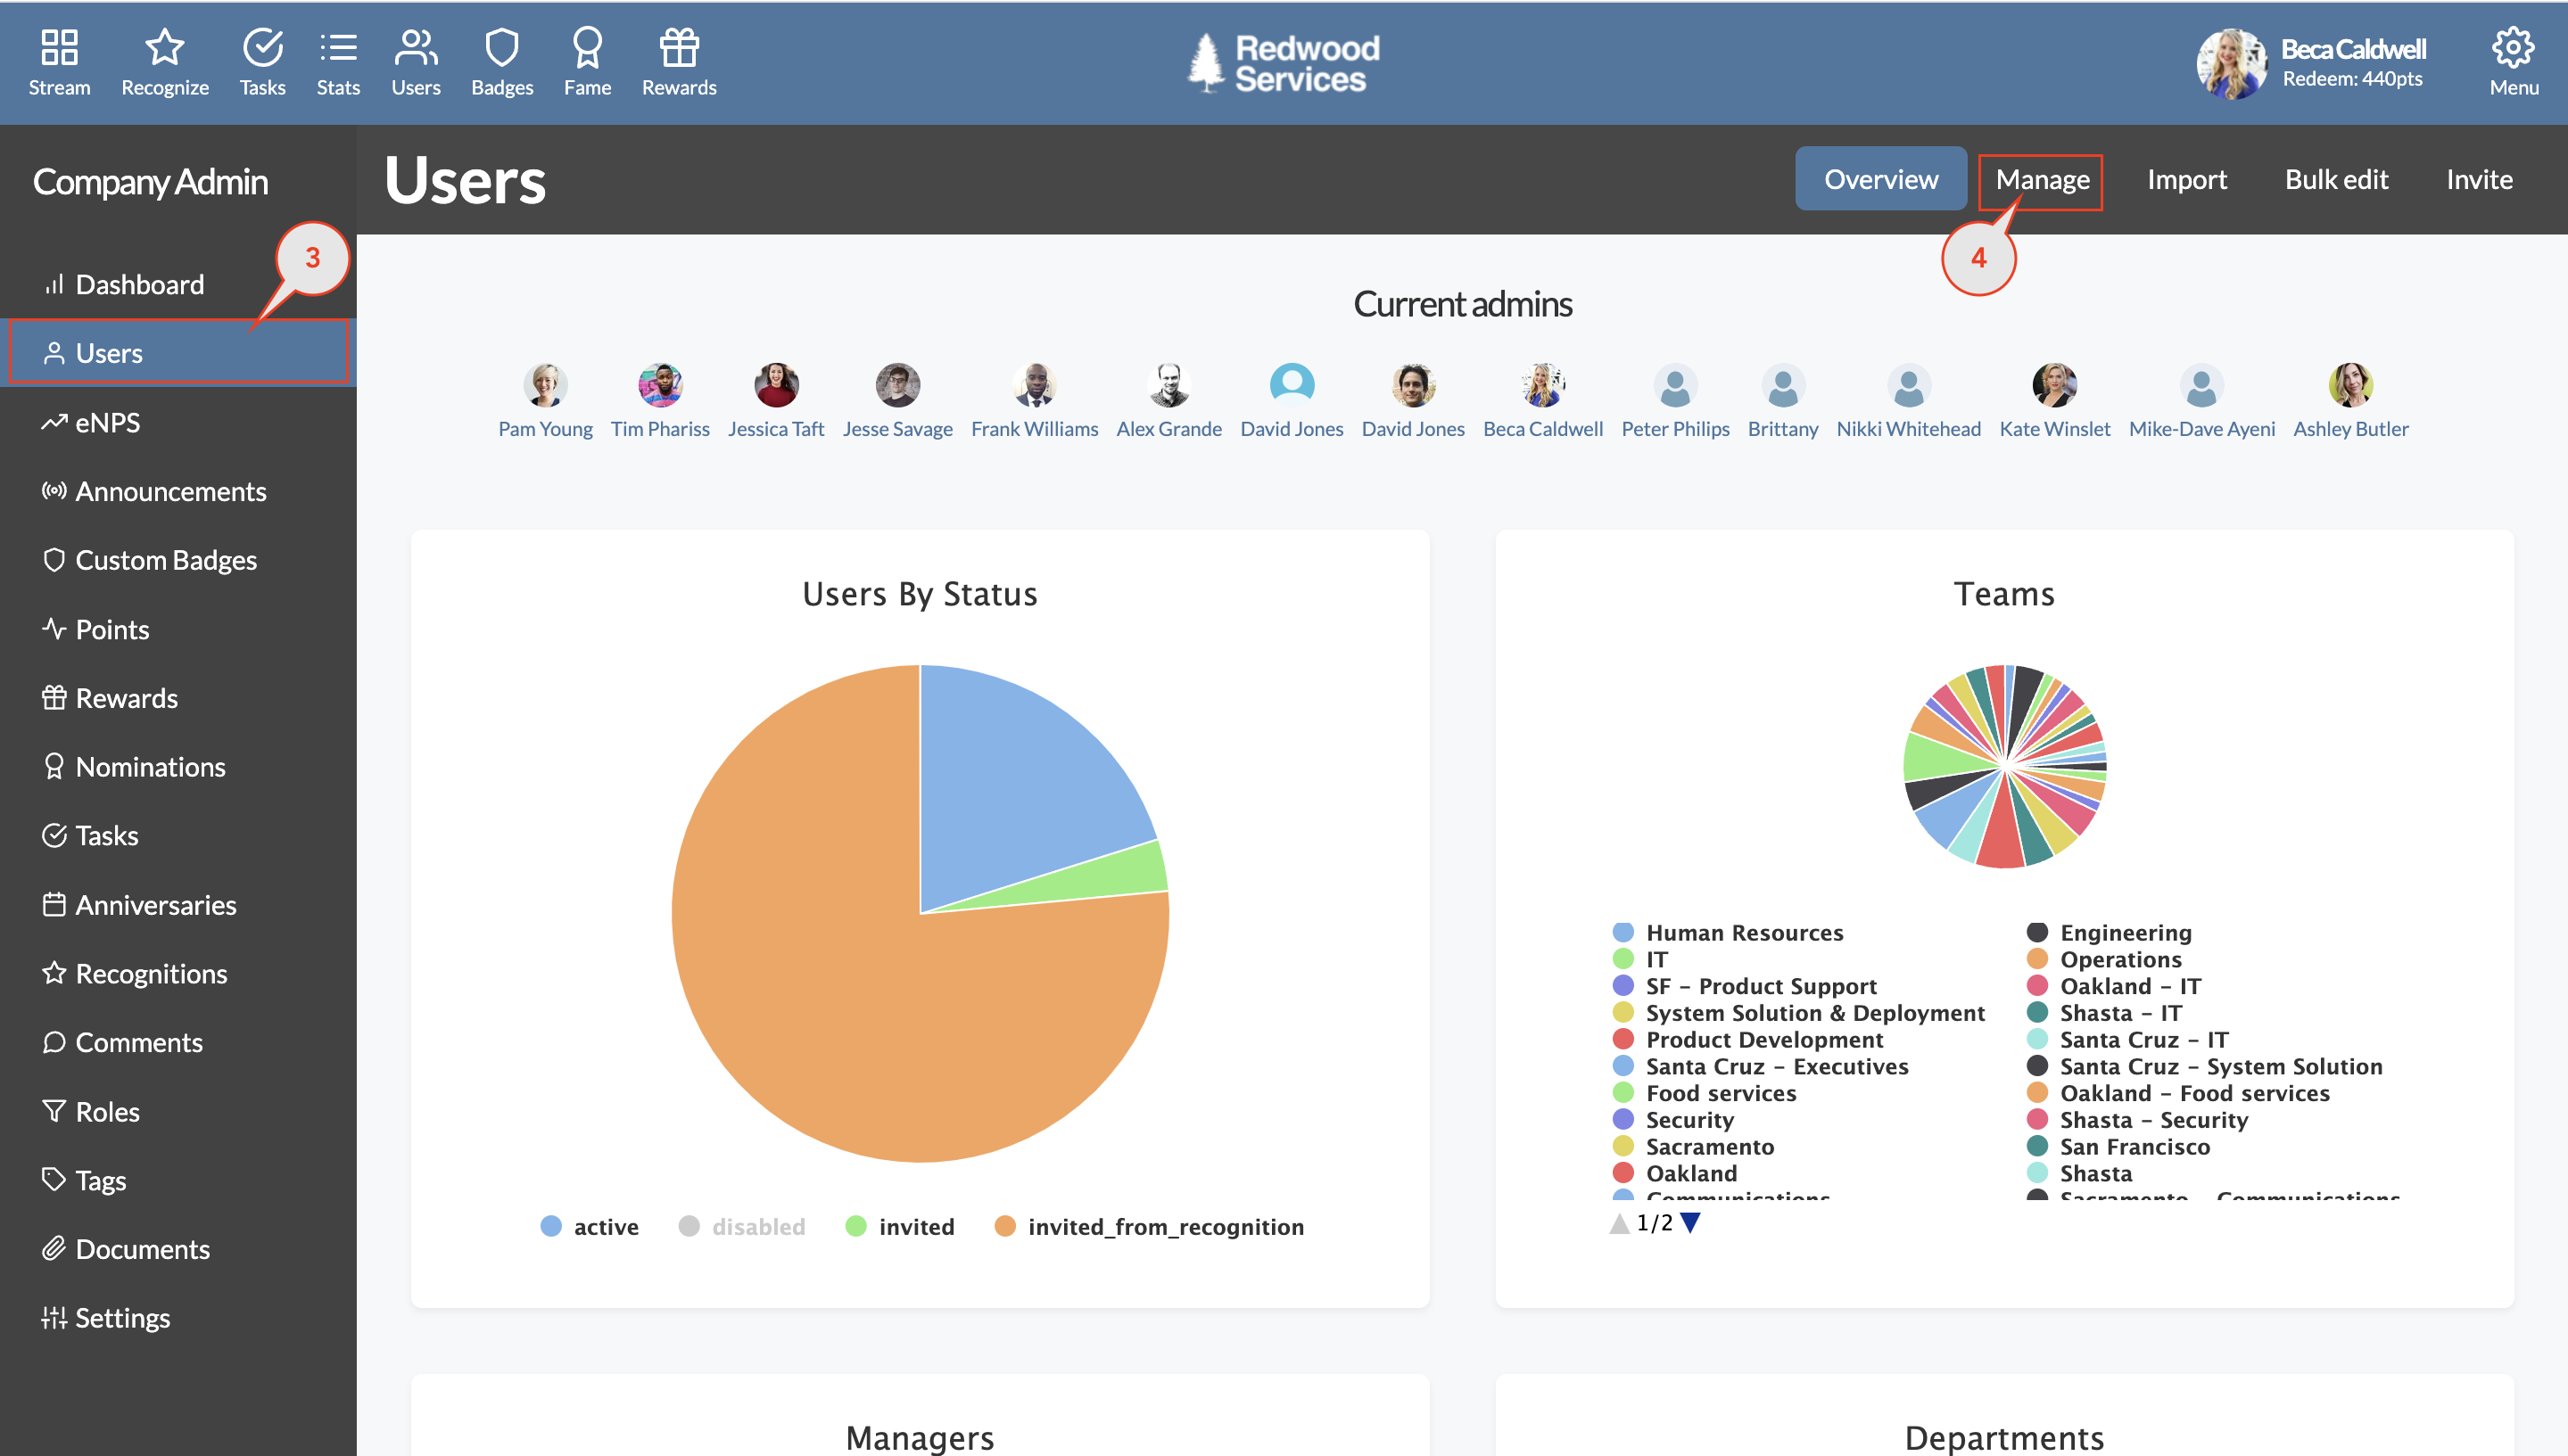2568x1456 pixels.
Task: Go to previous Teams legend page arrow
Action: tap(1620, 1222)
